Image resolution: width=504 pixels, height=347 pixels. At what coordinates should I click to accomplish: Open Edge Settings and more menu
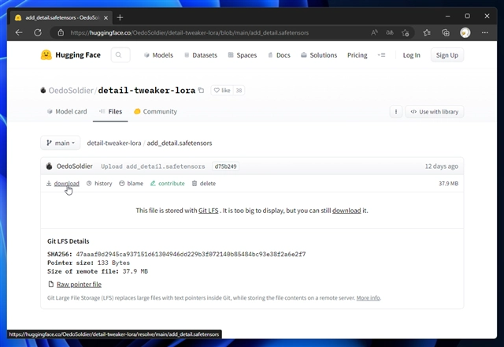coord(485,32)
